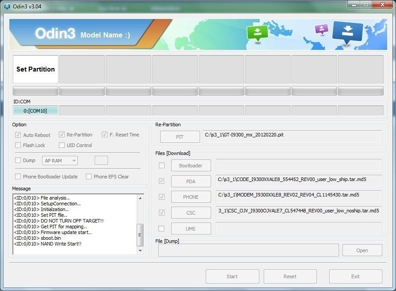The image size is (396, 291).
Task: Click the Set Partition status box
Action: coord(35,69)
